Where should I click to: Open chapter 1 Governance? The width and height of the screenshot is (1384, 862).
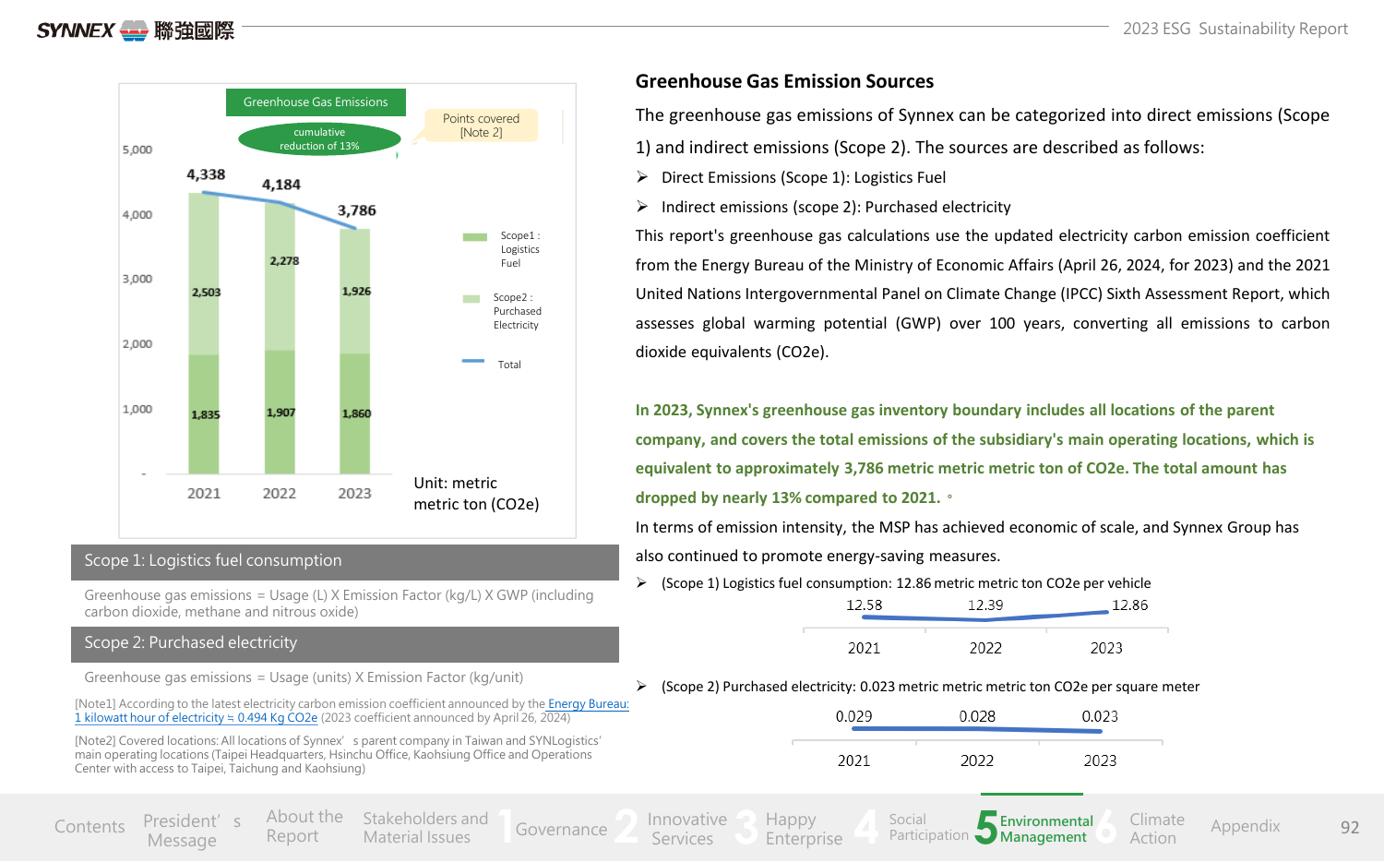[x=554, y=828]
